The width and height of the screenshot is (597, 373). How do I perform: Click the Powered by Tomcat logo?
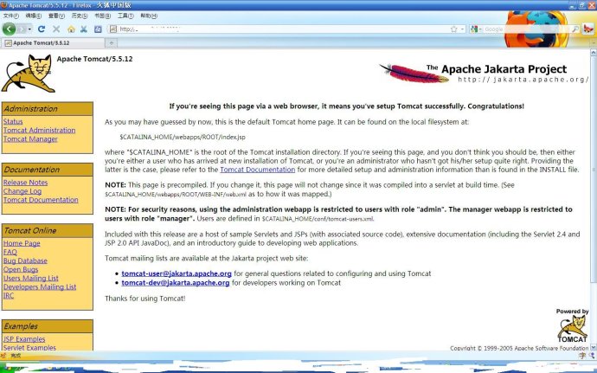pos(572,325)
